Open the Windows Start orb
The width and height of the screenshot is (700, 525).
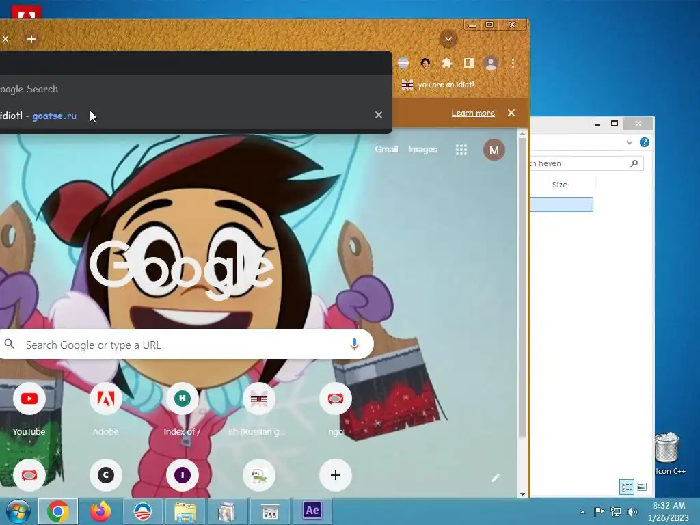(18, 511)
